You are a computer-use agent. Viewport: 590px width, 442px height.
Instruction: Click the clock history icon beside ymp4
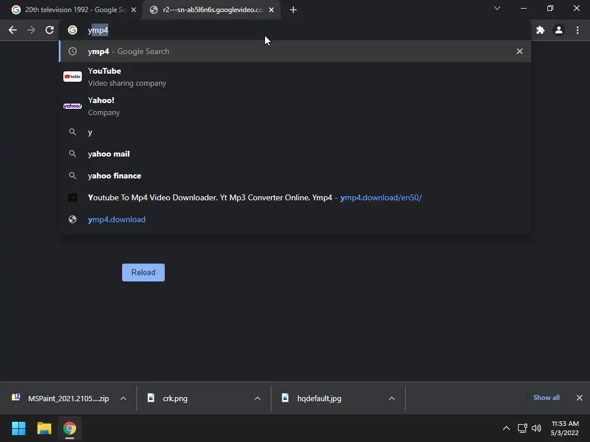(73, 51)
